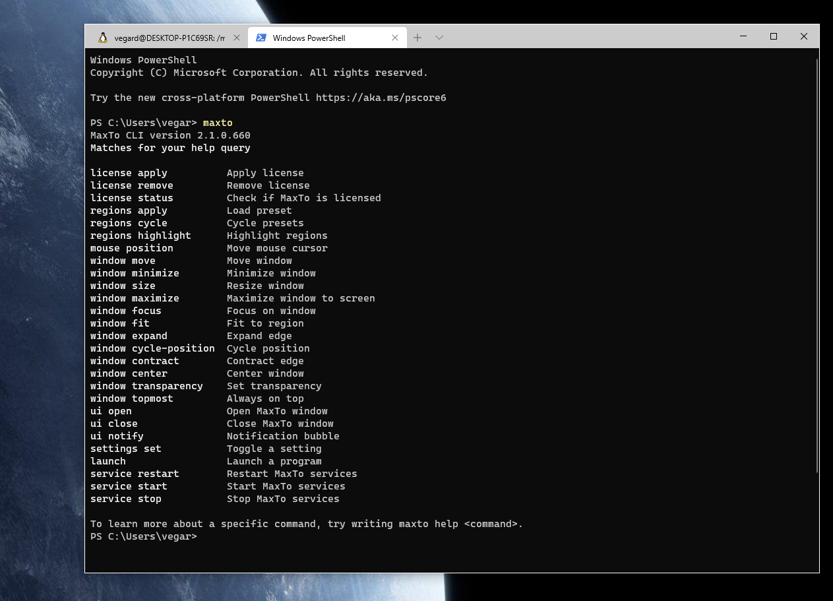Open a new tab using the plus icon
833x601 pixels.
(417, 38)
